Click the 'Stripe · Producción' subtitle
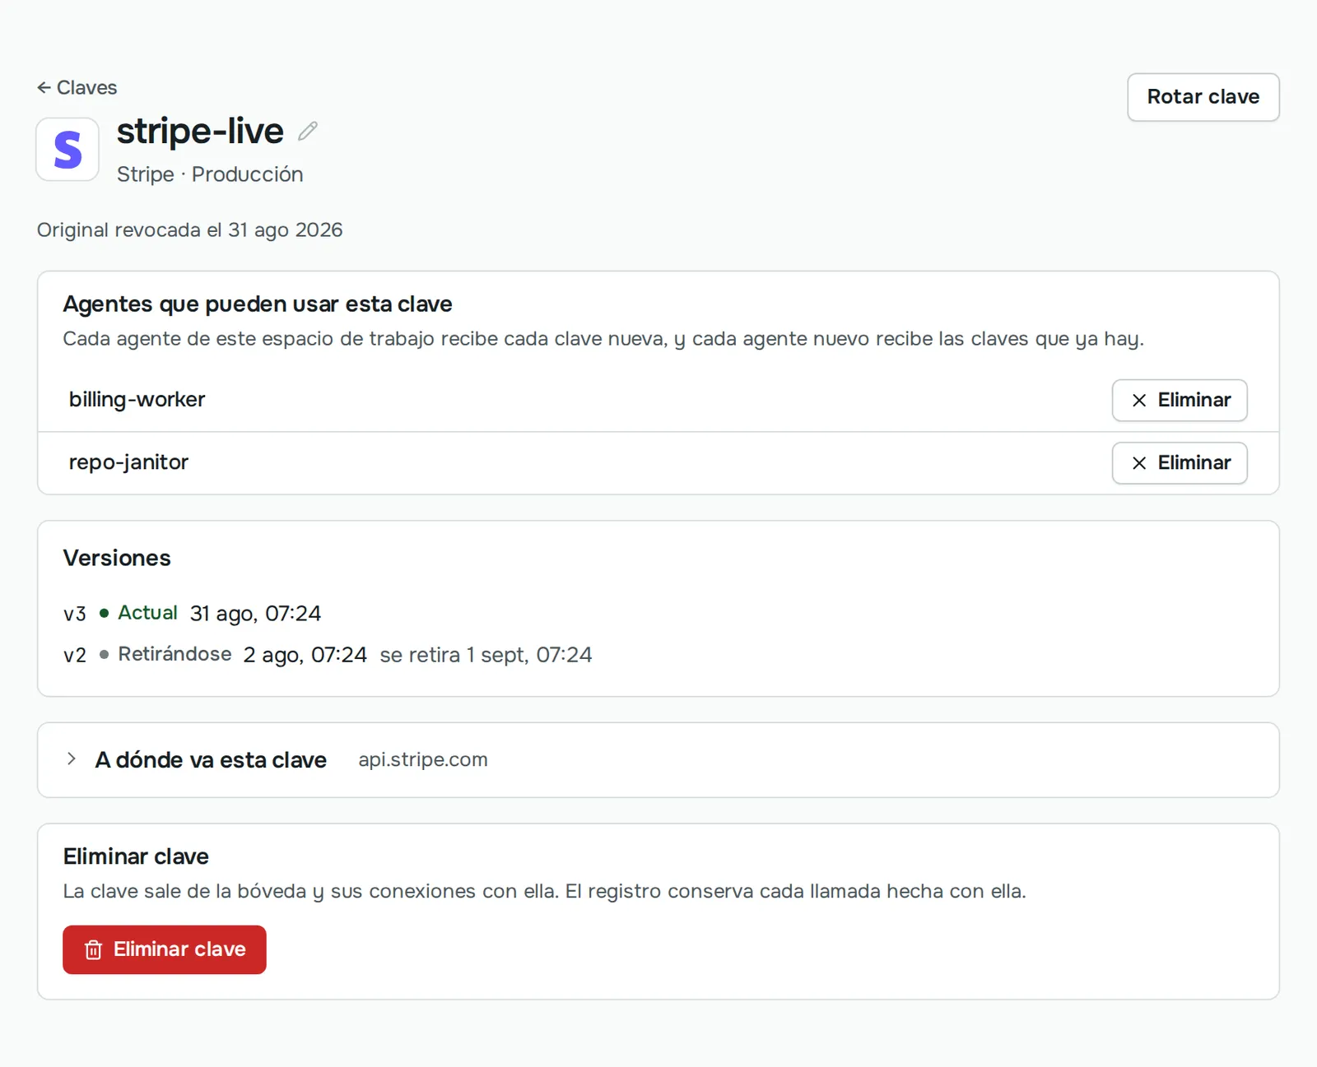The width and height of the screenshot is (1317, 1067). 210,174
